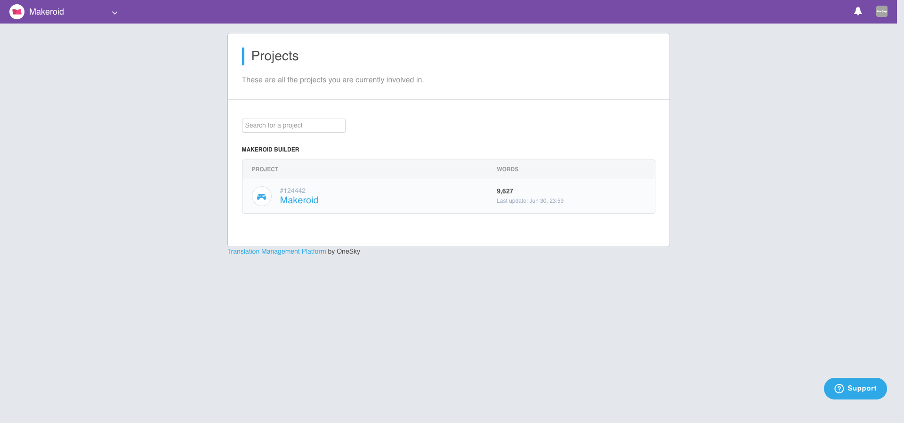The height and width of the screenshot is (423, 904).
Task: Click the project ID #124442
Action: point(292,191)
